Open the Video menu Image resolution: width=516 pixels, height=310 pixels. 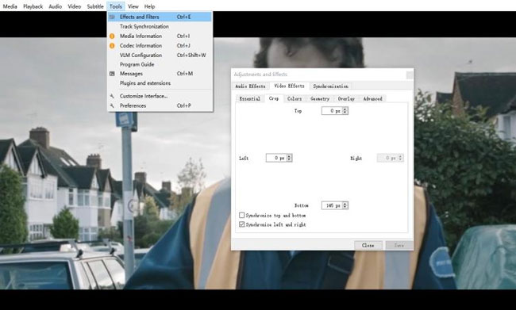pyautogui.click(x=75, y=6)
